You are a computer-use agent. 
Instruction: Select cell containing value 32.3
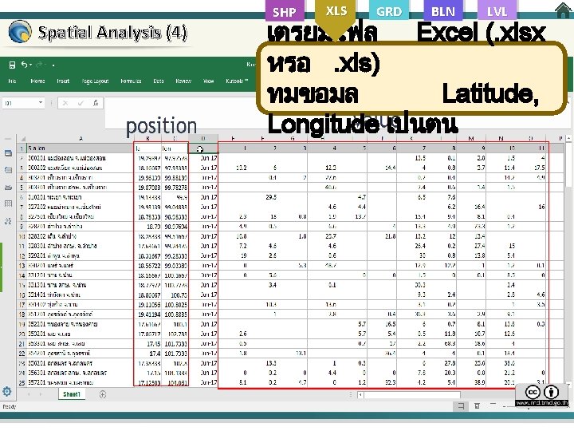coord(382,382)
